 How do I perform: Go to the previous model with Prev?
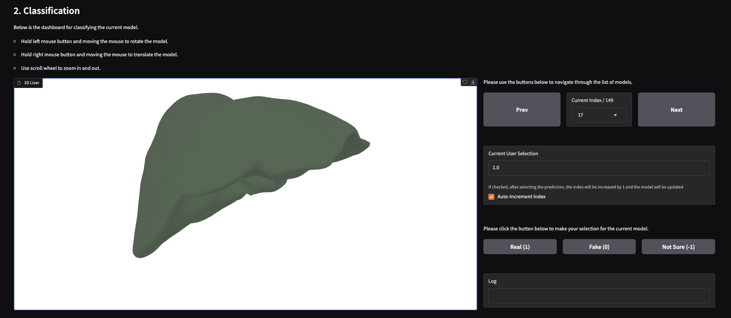[x=522, y=110]
